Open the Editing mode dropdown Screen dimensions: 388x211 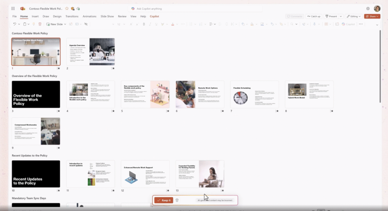point(354,16)
